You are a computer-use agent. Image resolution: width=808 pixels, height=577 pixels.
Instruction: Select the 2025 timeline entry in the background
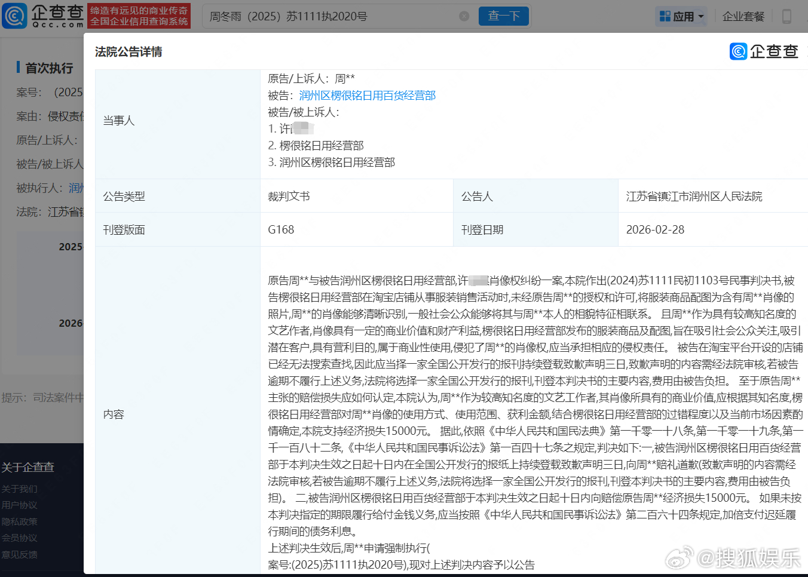(x=71, y=247)
